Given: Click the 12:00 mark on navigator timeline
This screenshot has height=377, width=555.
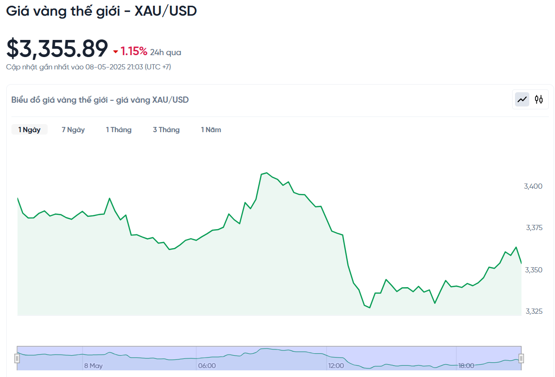Looking at the screenshot, I should 336,366.
